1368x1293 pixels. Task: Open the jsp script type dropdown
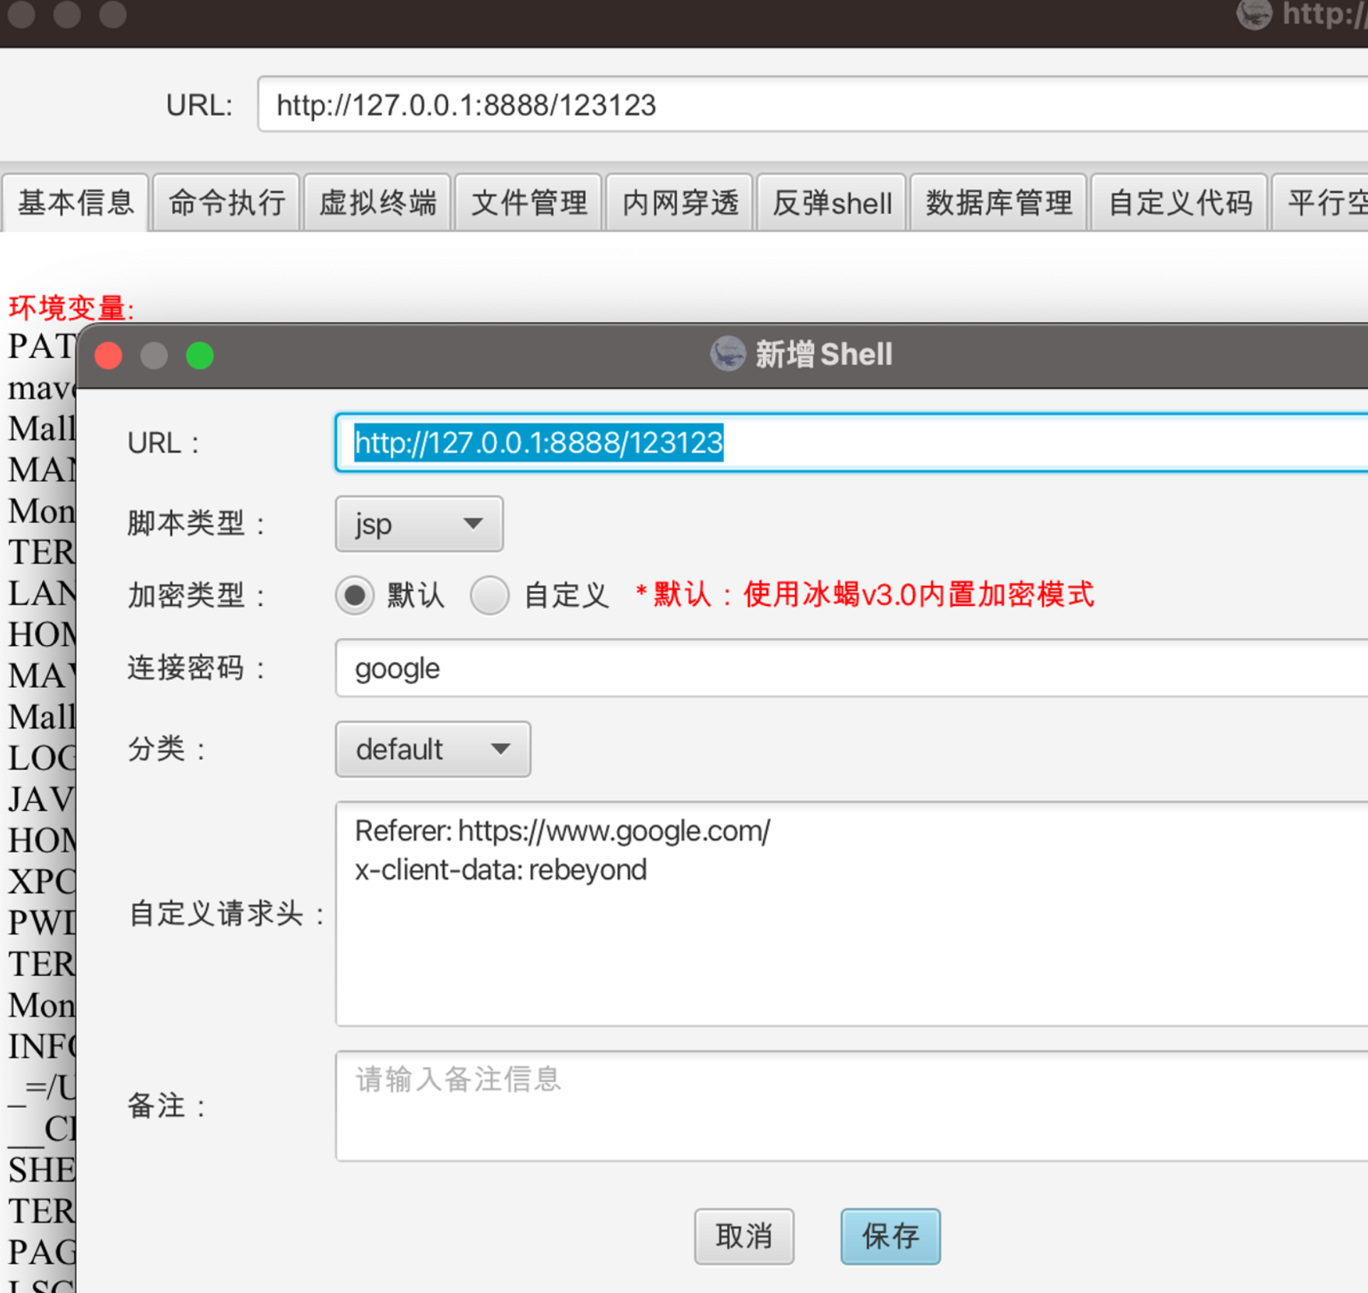[419, 524]
